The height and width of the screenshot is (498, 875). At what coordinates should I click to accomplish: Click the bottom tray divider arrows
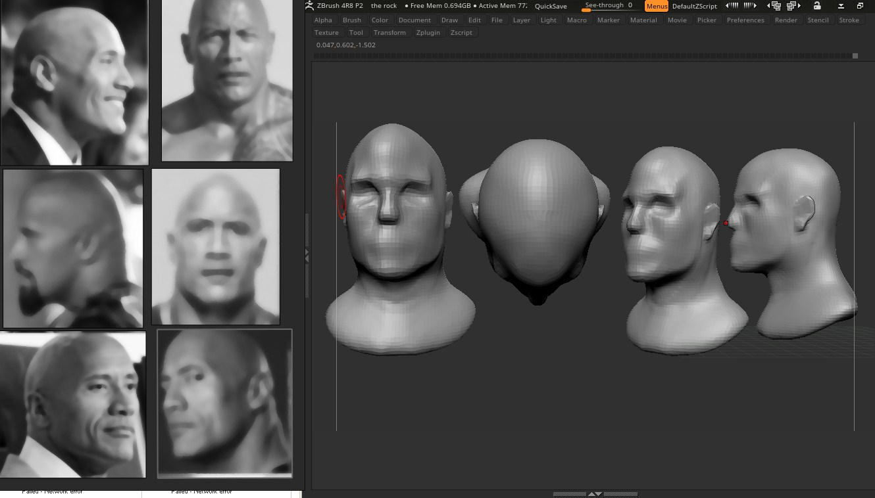tap(594, 493)
